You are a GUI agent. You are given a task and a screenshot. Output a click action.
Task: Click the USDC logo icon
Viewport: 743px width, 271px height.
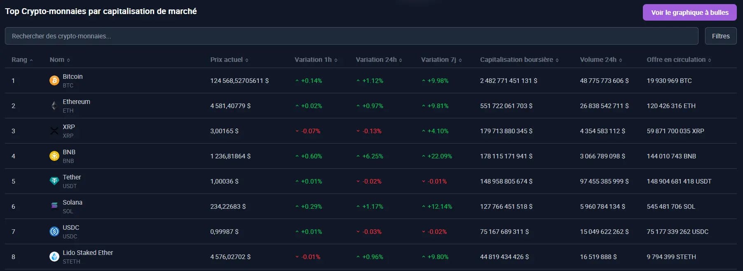[x=54, y=232]
